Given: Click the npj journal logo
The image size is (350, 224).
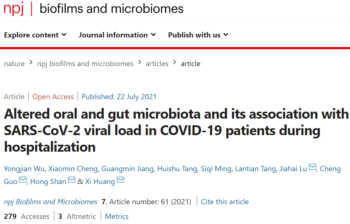Looking at the screenshot, I should pyautogui.click(x=14, y=9).
